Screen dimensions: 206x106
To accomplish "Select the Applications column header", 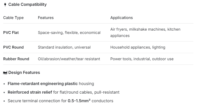I will coord(121,18).
